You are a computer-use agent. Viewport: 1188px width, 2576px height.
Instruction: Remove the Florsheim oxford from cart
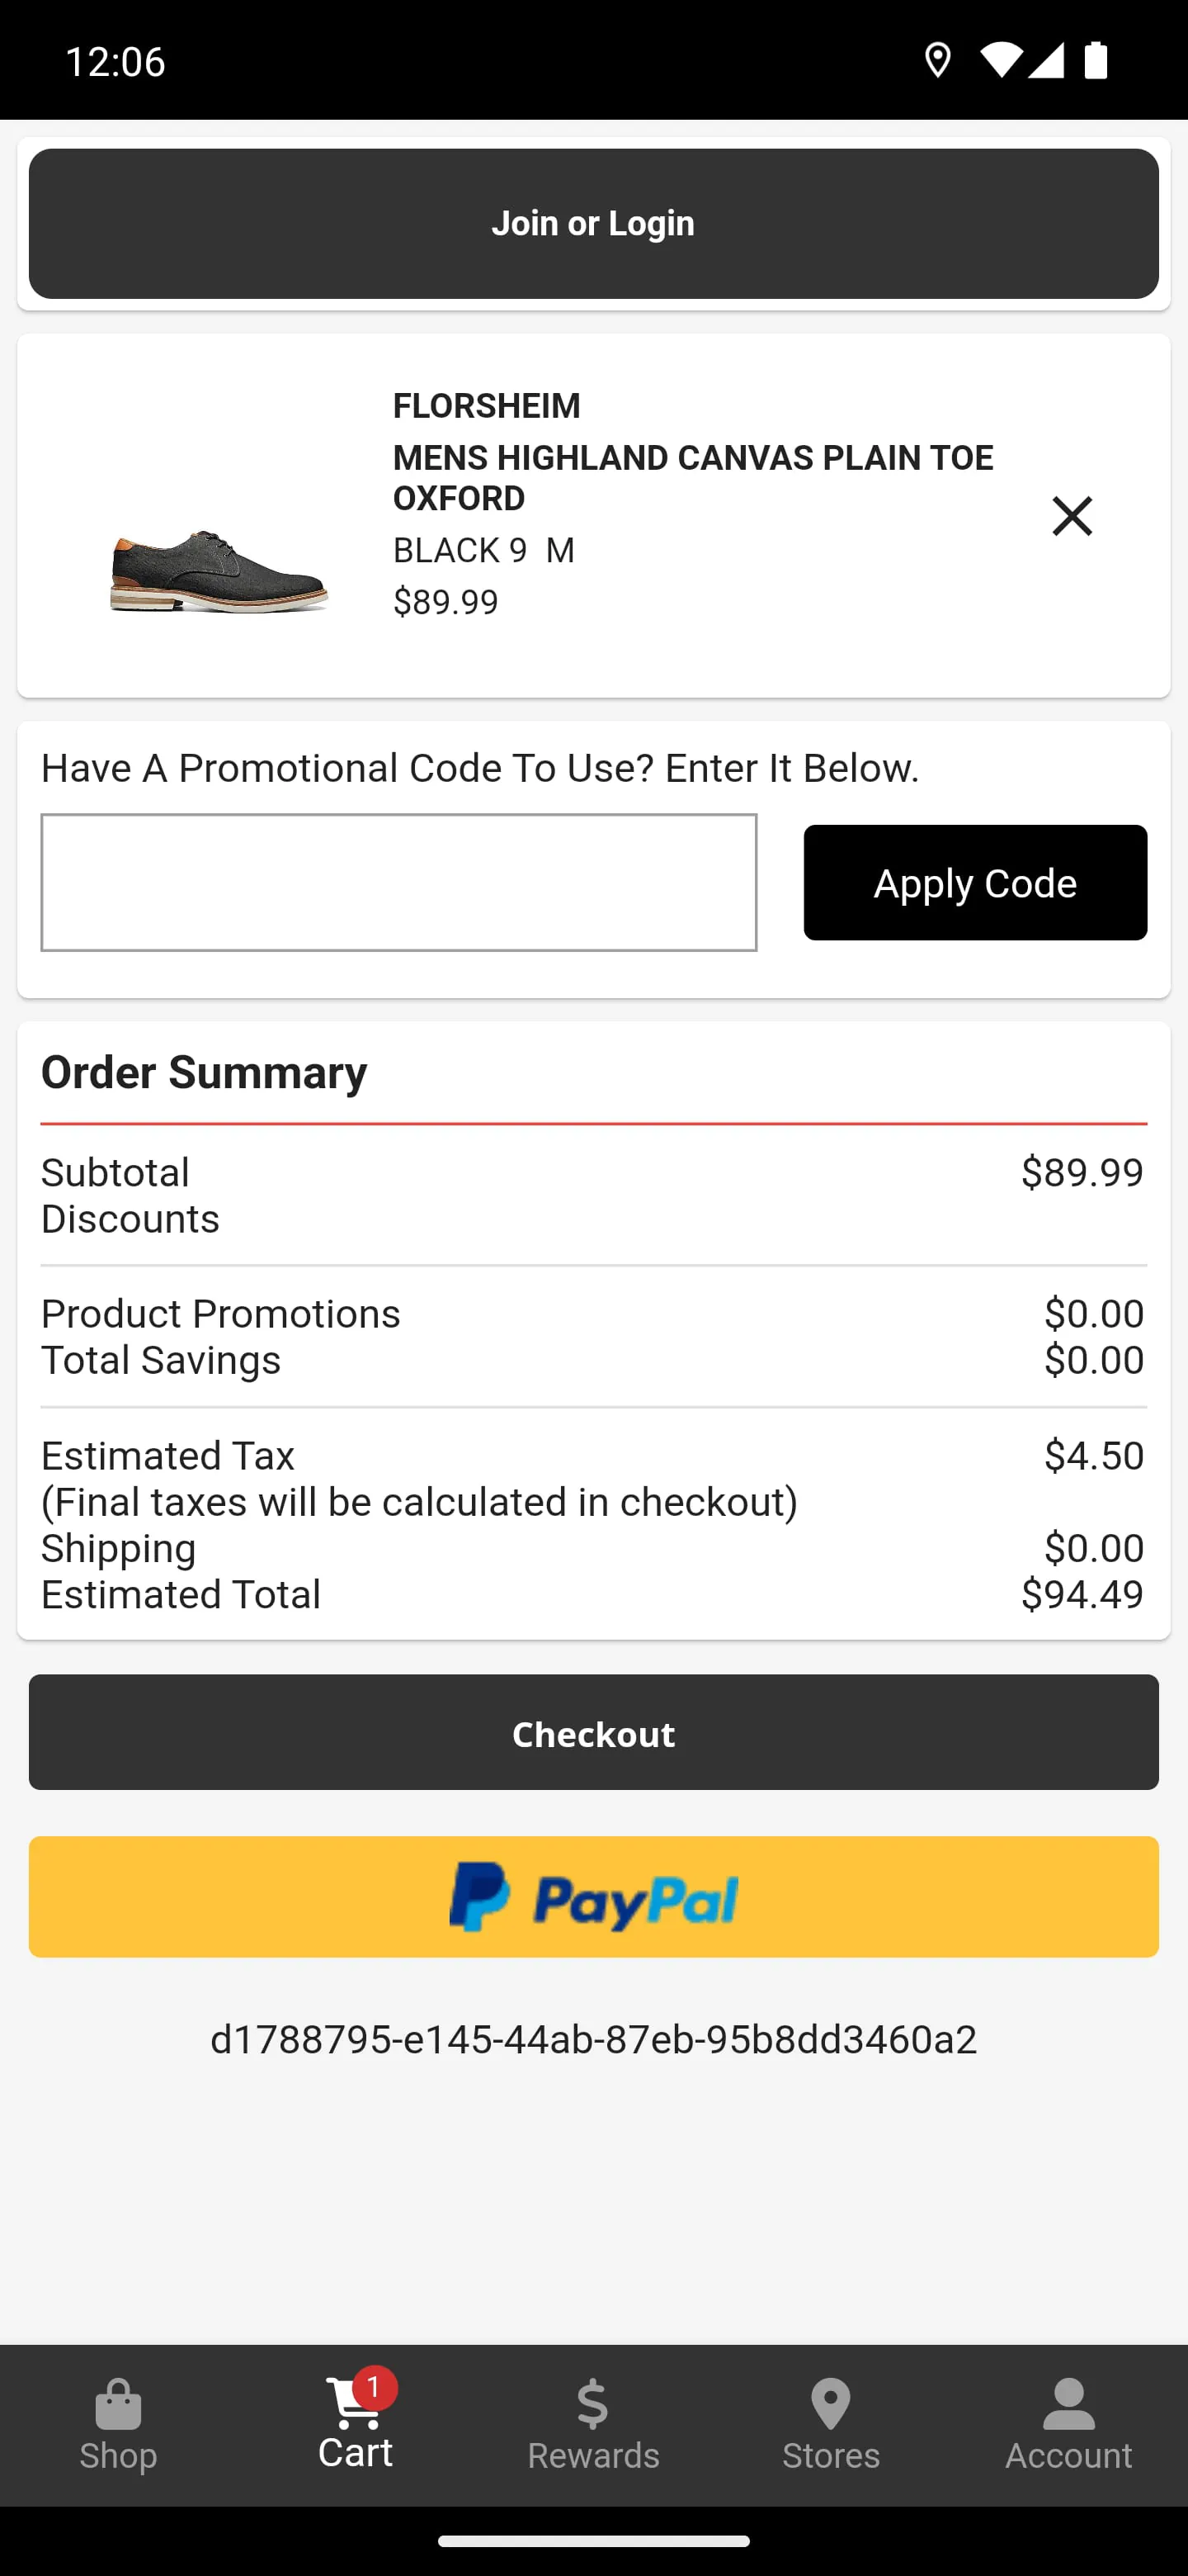1071,516
